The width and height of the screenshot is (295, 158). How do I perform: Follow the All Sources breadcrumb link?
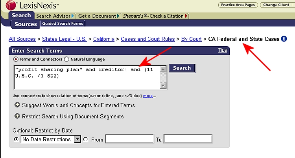point(22,39)
